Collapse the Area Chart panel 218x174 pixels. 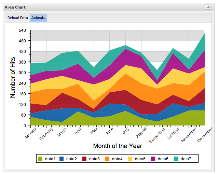tap(208, 7)
